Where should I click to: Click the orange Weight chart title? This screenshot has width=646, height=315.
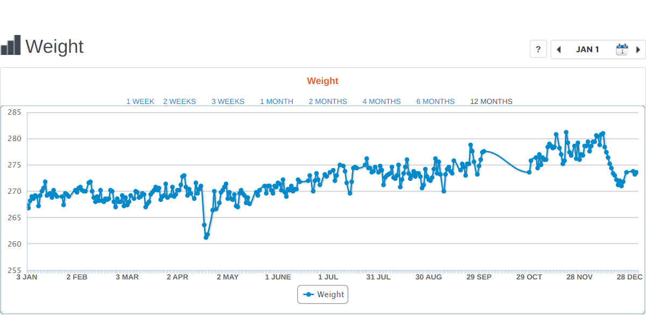tap(322, 81)
